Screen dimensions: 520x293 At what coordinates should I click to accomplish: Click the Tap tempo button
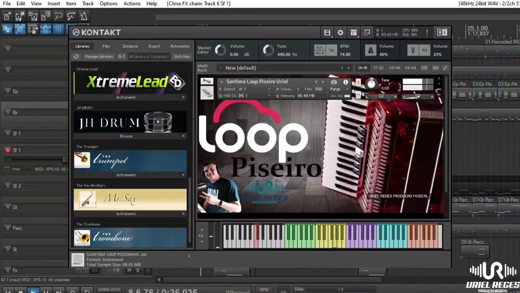coord(331,50)
